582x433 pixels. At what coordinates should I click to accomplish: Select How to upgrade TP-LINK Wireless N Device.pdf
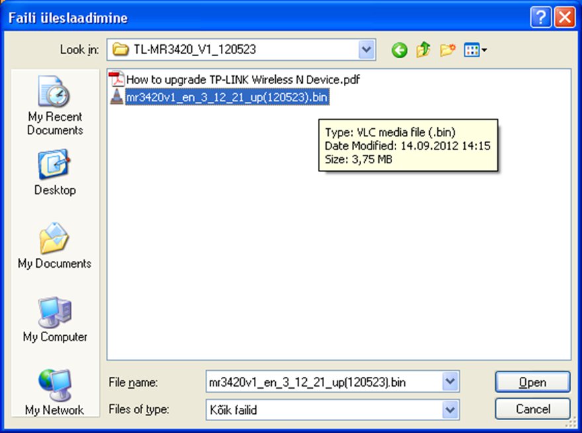tap(243, 79)
